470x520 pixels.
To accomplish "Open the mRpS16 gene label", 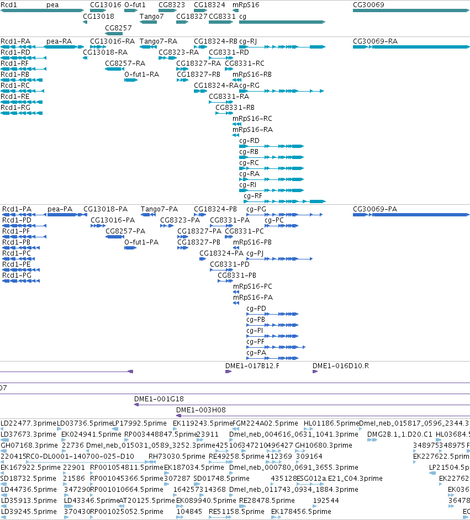I will (x=246, y=5).
